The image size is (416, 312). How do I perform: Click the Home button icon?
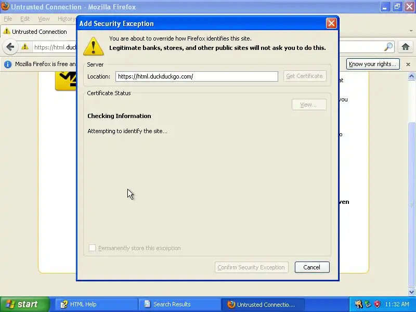coord(405,47)
